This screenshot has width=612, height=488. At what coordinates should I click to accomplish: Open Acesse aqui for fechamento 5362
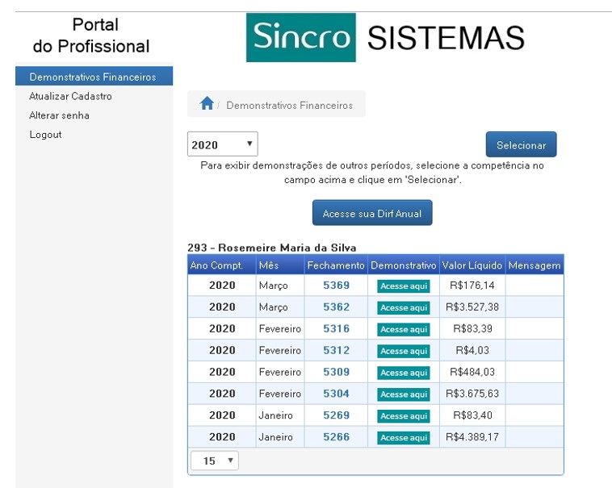404,307
